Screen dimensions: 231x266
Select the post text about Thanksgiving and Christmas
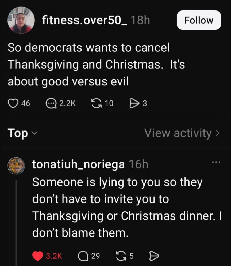coord(96,65)
